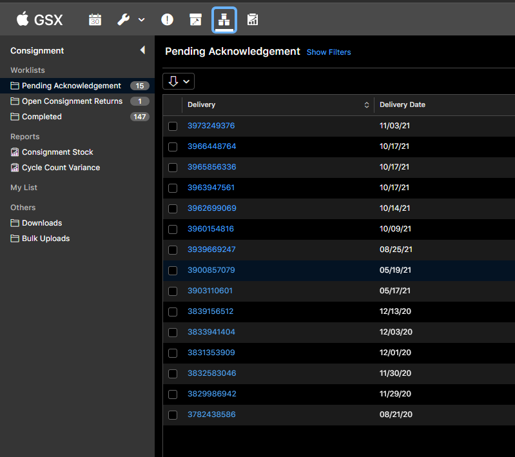Collapse the Consignment sidebar panel
Viewport: 515px width, 457px height.
pyautogui.click(x=142, y=50)
